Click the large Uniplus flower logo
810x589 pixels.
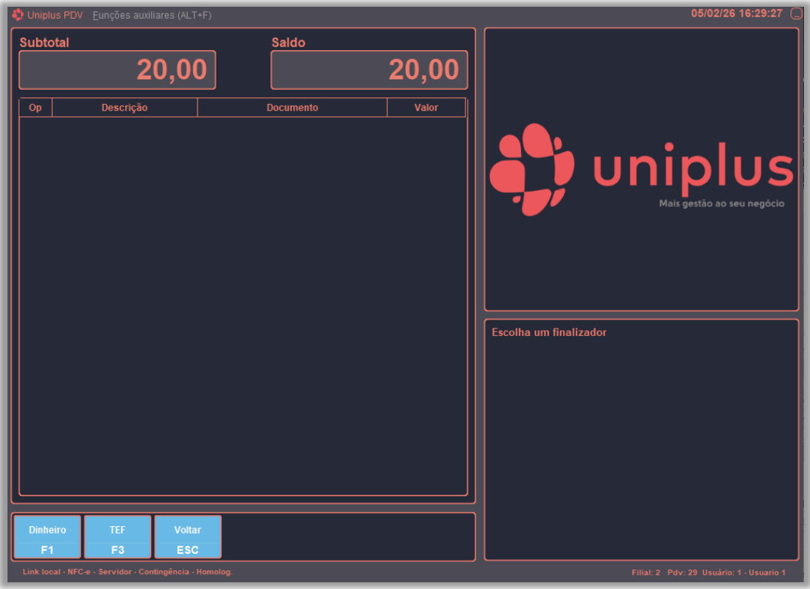pos(532,169)
